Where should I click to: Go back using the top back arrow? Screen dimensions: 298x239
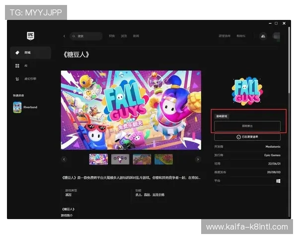tap(64, 36)
